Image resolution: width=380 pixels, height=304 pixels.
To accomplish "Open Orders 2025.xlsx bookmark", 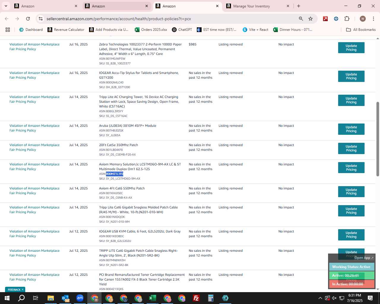I will pos(151,30).
